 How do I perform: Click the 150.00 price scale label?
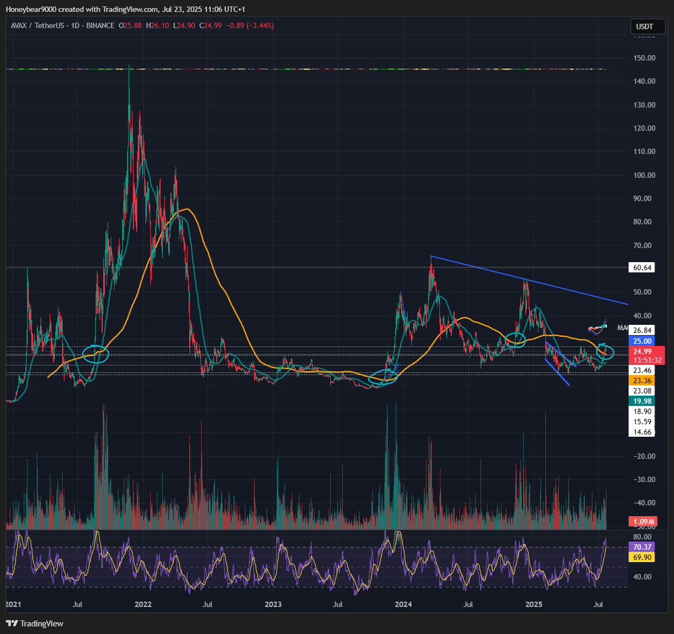click(x=644, y=58)
